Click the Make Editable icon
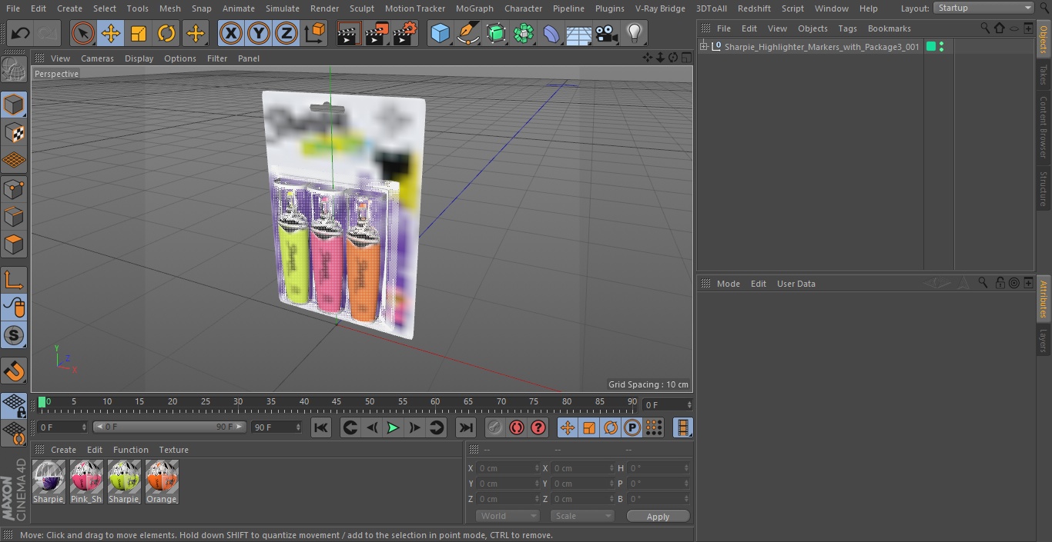Viewport: 1052px width, 542px height. coord(14,71)
